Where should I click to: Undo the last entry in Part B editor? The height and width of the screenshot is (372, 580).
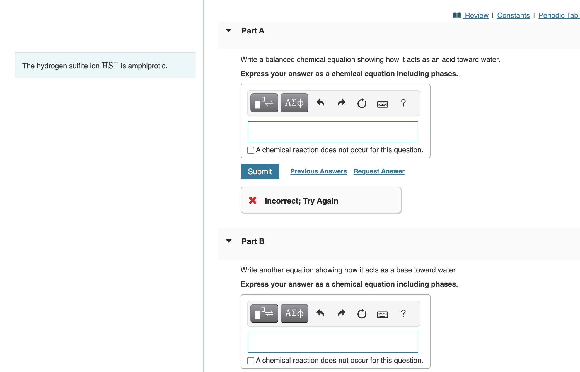coord(320,314)
